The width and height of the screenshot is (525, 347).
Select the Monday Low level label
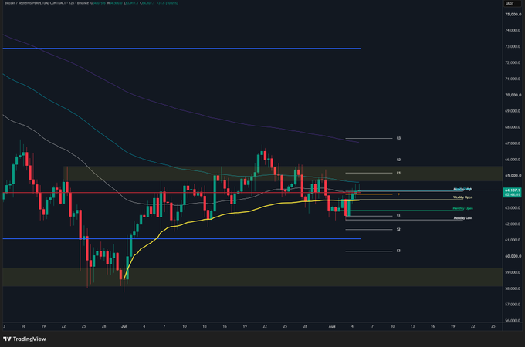(462, 218)
